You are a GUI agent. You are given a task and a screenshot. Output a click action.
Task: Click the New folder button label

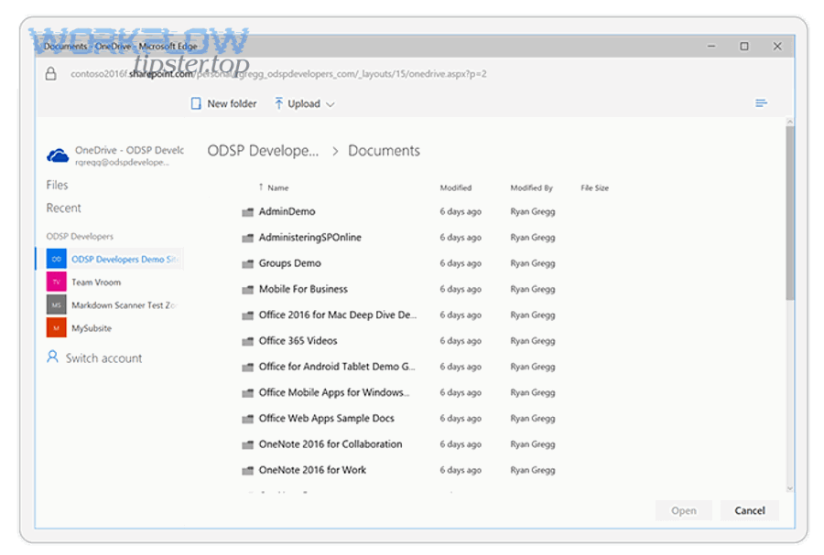232,104
